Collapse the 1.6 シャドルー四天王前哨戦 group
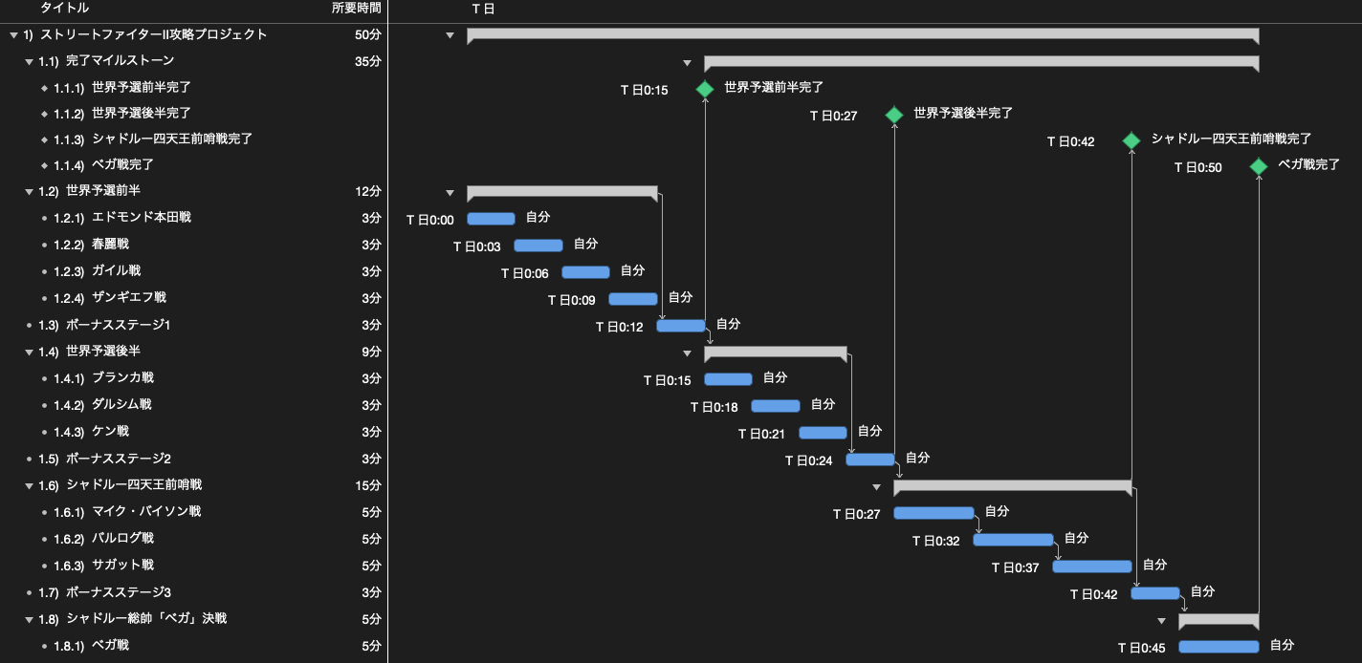The height and width of the screenshot is (663, 1362). (29, 485)
